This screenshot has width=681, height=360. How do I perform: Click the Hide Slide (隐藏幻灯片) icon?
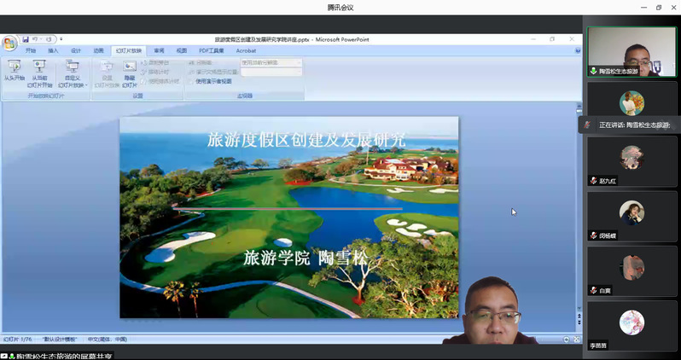click(x=130, y=70)
